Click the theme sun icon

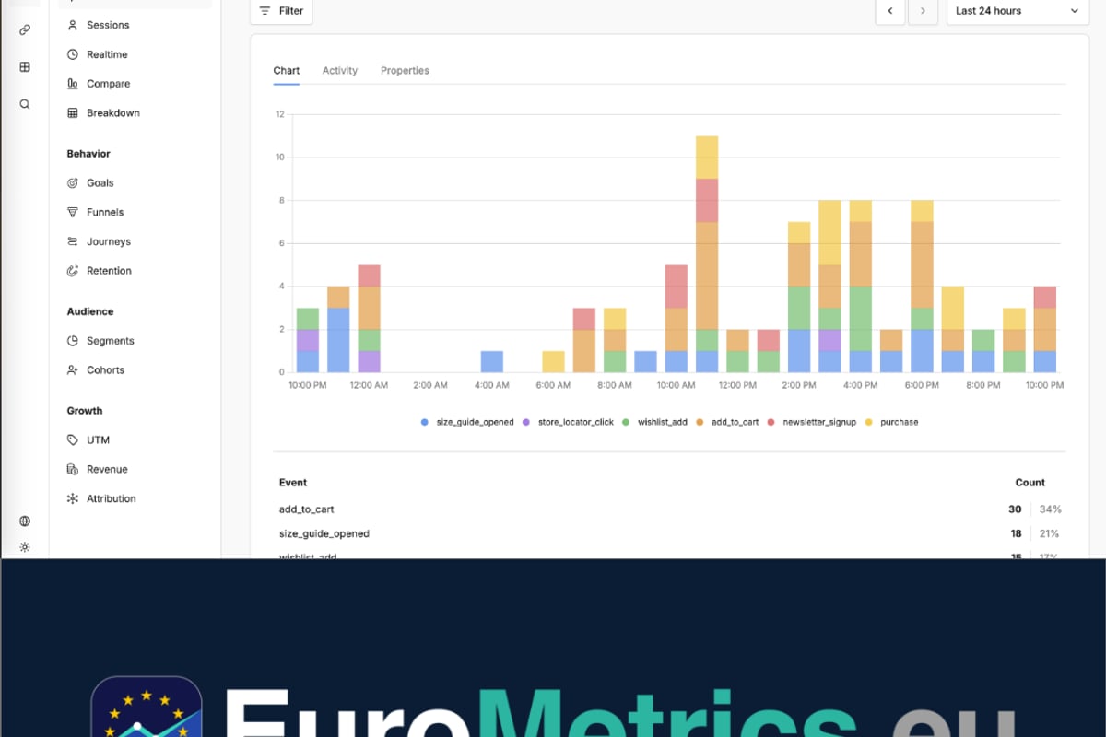click(25, 547)
